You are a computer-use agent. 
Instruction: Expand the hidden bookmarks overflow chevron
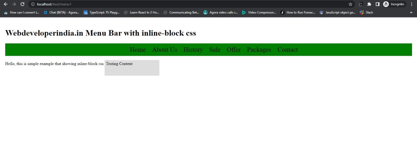(411, 12)
